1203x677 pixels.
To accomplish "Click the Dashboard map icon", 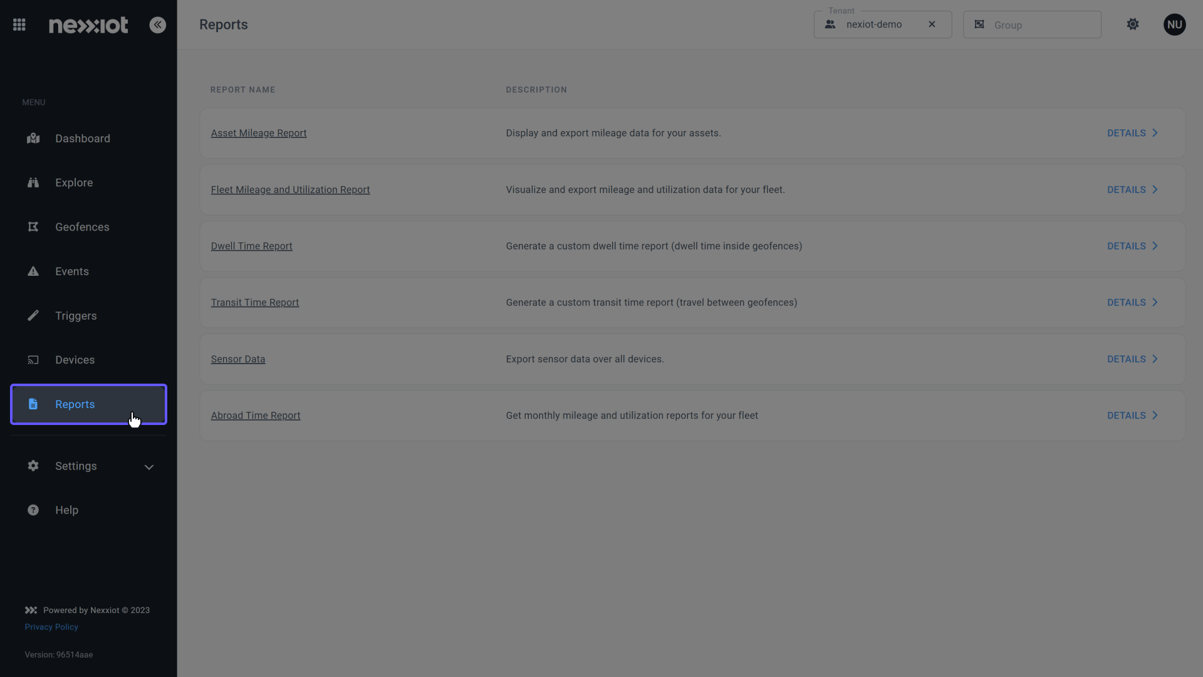I will tap(33, 139).
